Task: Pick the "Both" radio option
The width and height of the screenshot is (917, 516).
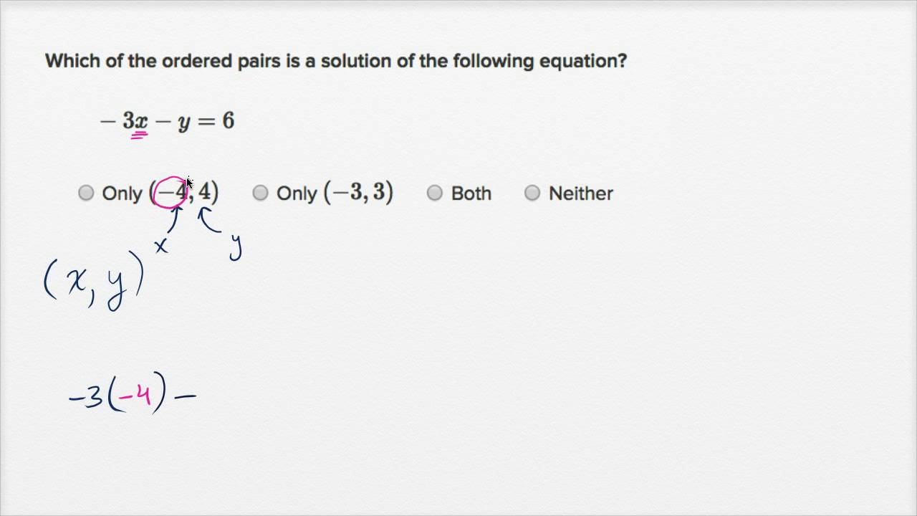Action: click(x=435, y=193)
